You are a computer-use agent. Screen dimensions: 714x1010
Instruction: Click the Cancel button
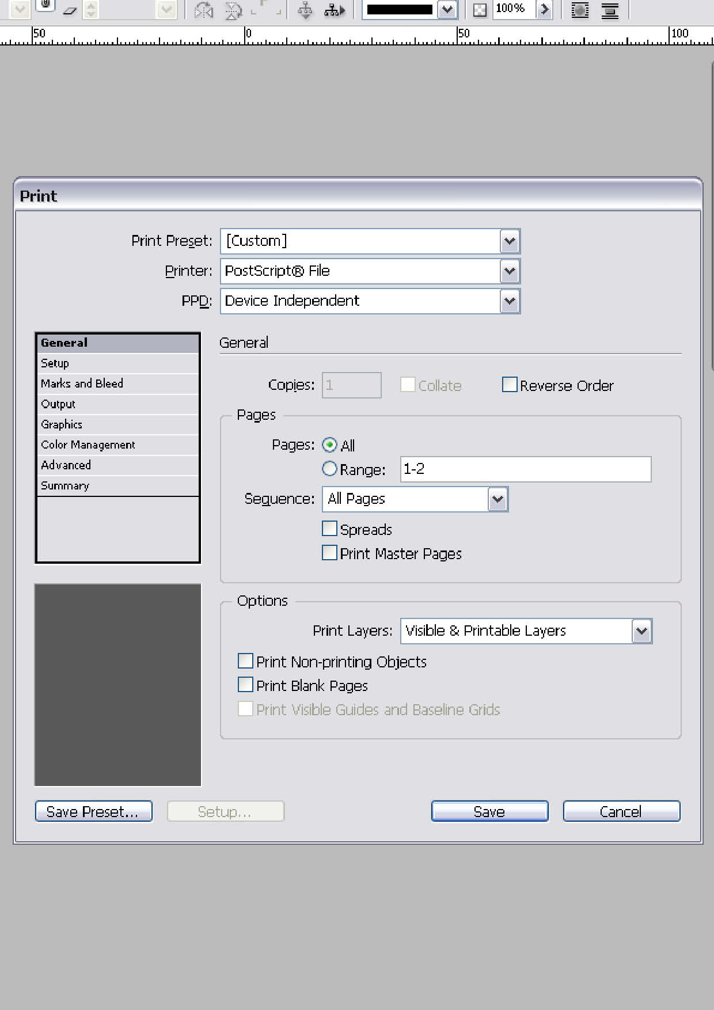point(622,811)
